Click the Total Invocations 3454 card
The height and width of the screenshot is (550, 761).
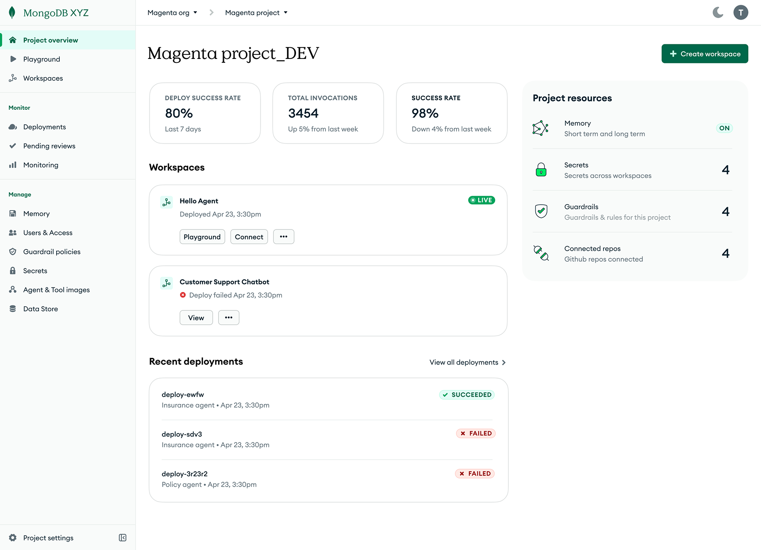pos(328,113)
